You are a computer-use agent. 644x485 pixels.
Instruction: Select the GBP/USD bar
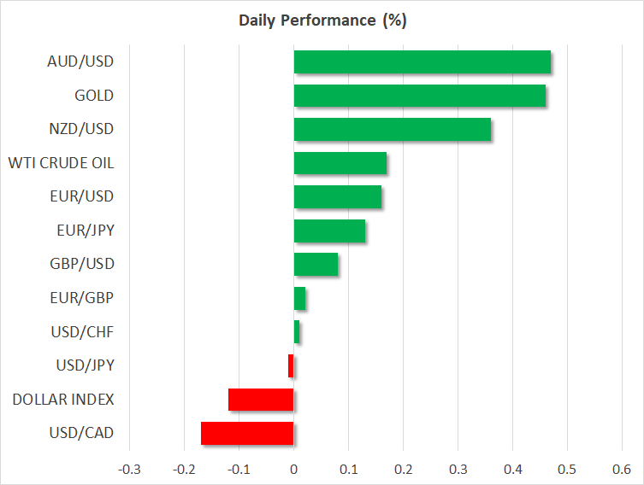[316, 264]
